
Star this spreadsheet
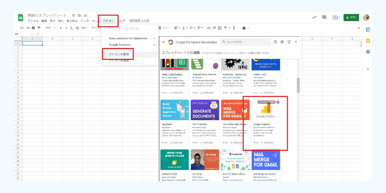pos(73,15)
